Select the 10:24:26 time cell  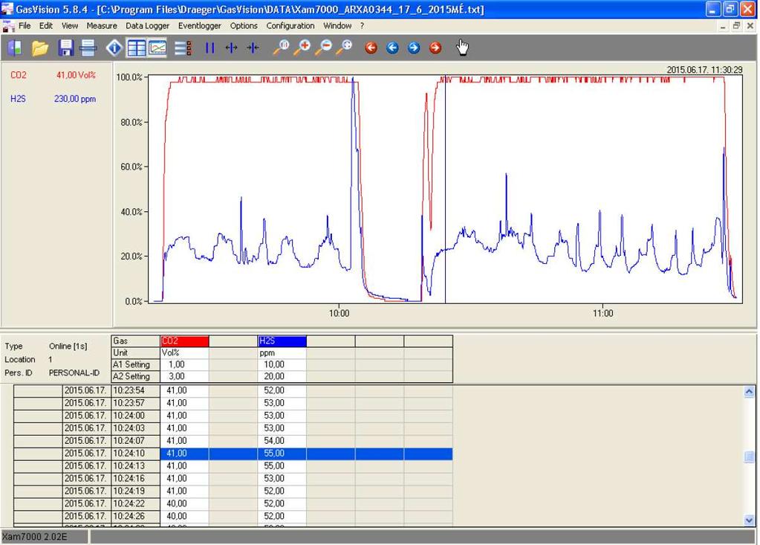pyautogui.click(x=136, y=517)
